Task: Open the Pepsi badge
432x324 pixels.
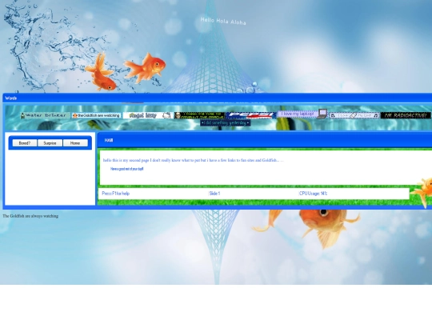Action: 251,115
